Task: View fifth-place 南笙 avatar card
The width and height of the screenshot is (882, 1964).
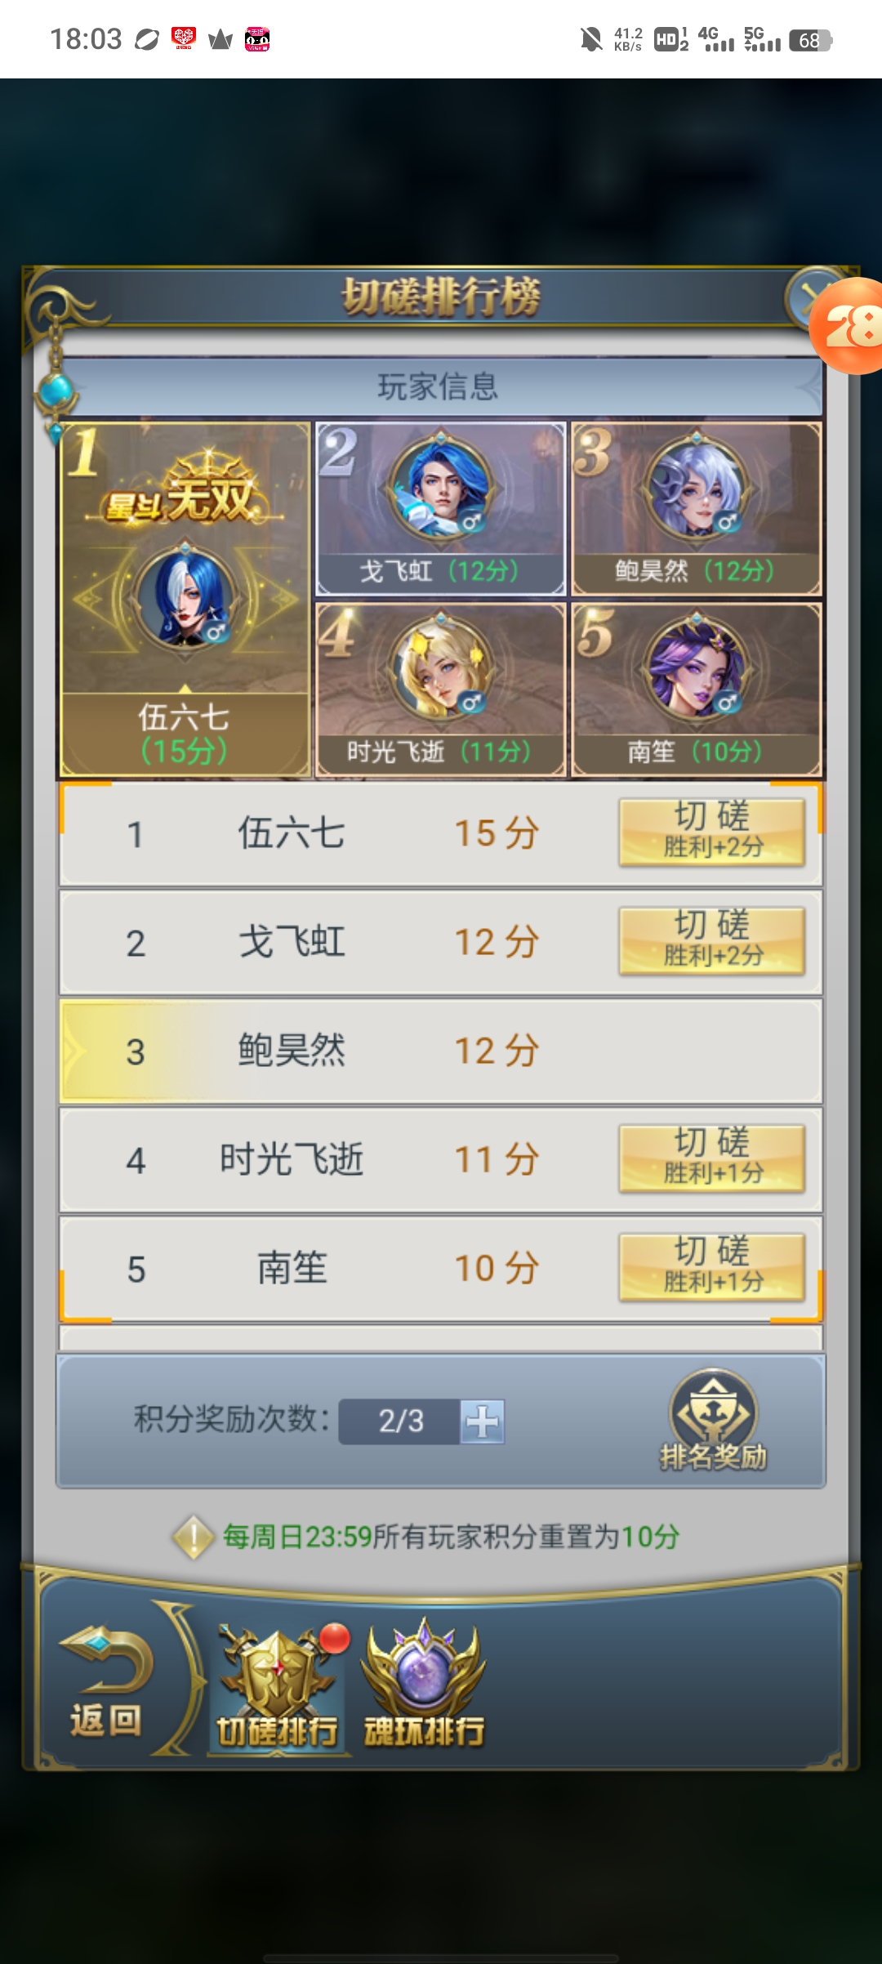Action: 697,690
